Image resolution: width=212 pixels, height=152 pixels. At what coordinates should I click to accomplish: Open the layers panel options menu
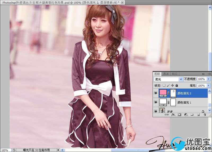point(209,74)
